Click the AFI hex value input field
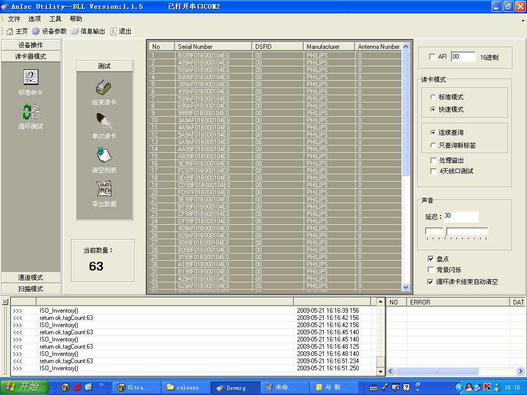527x395 pixels. (x=463, y=57)
